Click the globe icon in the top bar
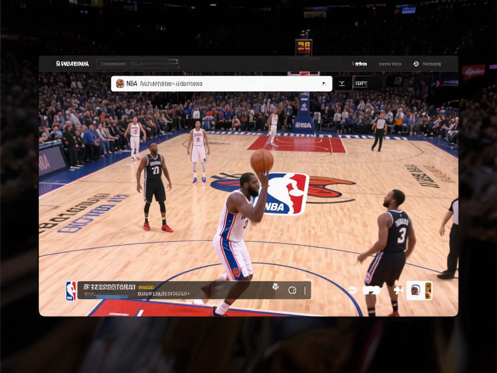The width and height of the screenshot is (497, 373). click(416, 64)
